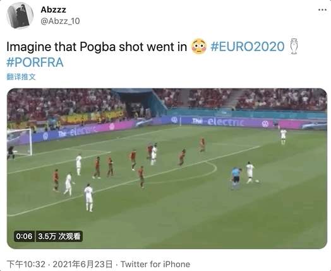Image resolution: width=331 pixels, height=271 pixels.
Task: Click the goal net in the video
Action: click(x=19, y=142)
